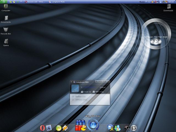Viewport: 176px width, 132px height.
Task: Launch Winamp lightning bolt dock icon
Action: click(65, 128)
